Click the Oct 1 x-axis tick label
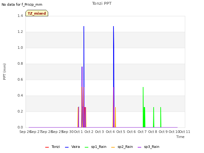The height and width of the screenshot is (153, 204). (x=78, y=132)
